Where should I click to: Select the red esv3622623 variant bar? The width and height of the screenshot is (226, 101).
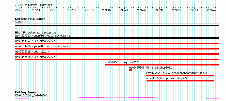tap(180, 75)
